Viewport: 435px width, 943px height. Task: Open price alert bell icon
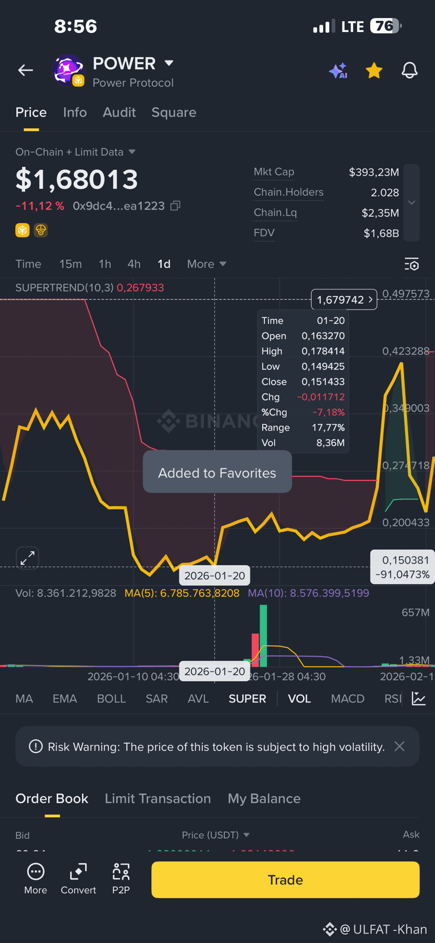point(410,70)
